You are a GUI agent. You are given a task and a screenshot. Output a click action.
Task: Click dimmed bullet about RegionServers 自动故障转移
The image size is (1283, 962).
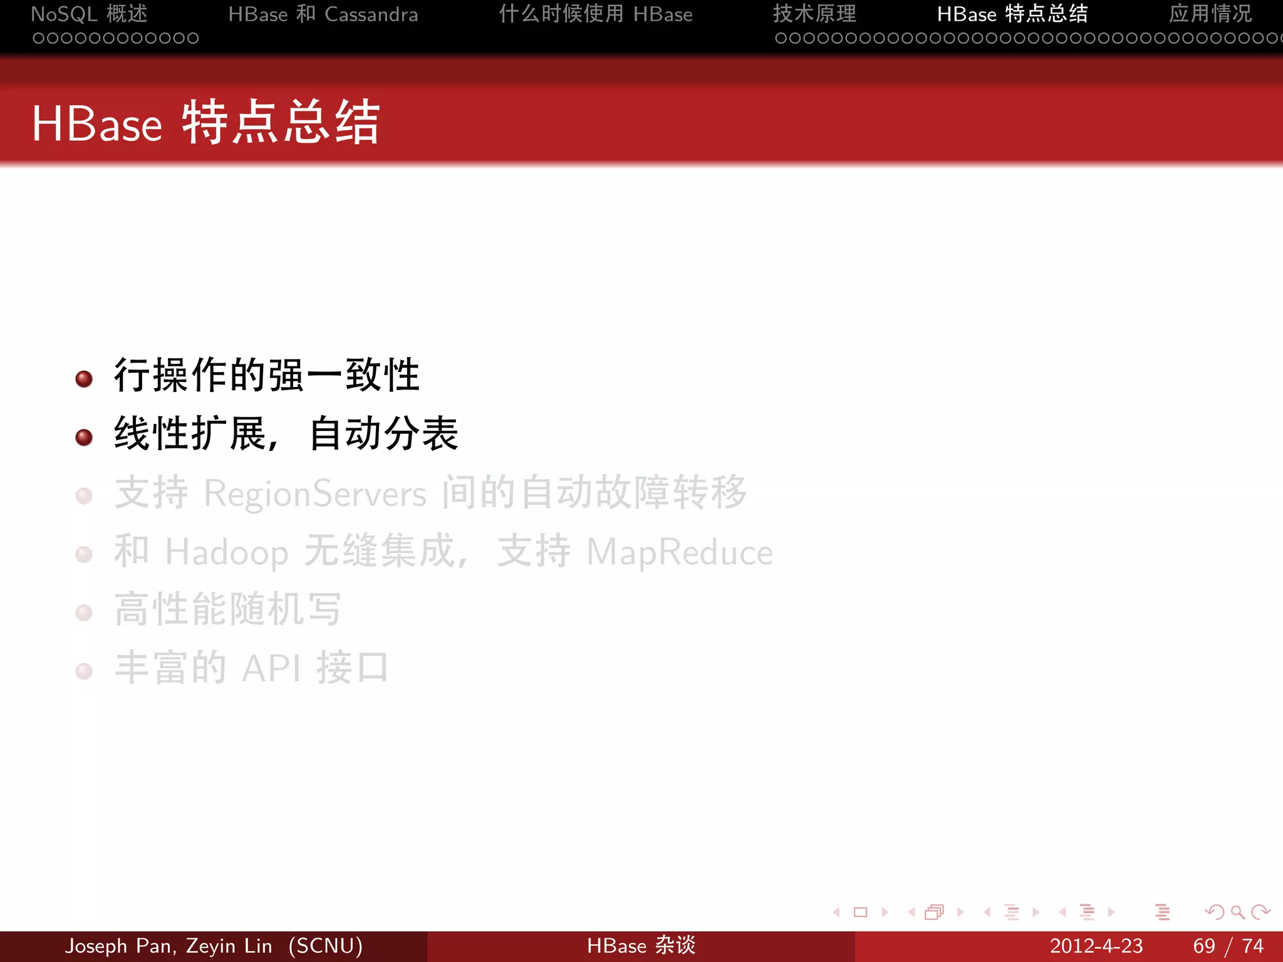click(431, 492)
